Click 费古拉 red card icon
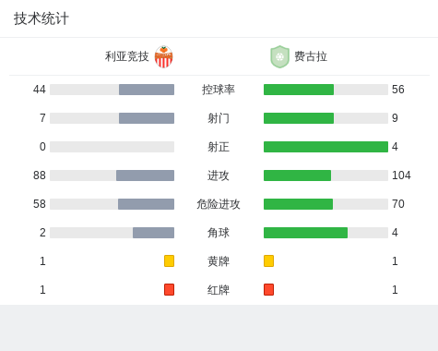 pyautogui.click(x=268, y=289)
